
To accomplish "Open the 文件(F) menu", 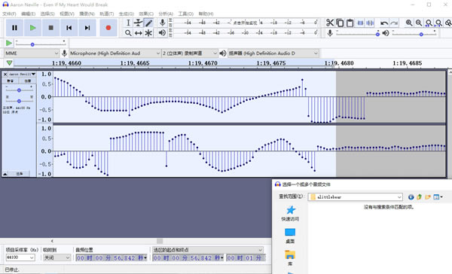I will click(9, 14).
